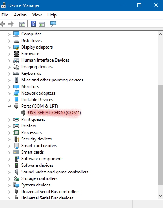Select System devices label

pyautogui.click(x=36, y=185)
